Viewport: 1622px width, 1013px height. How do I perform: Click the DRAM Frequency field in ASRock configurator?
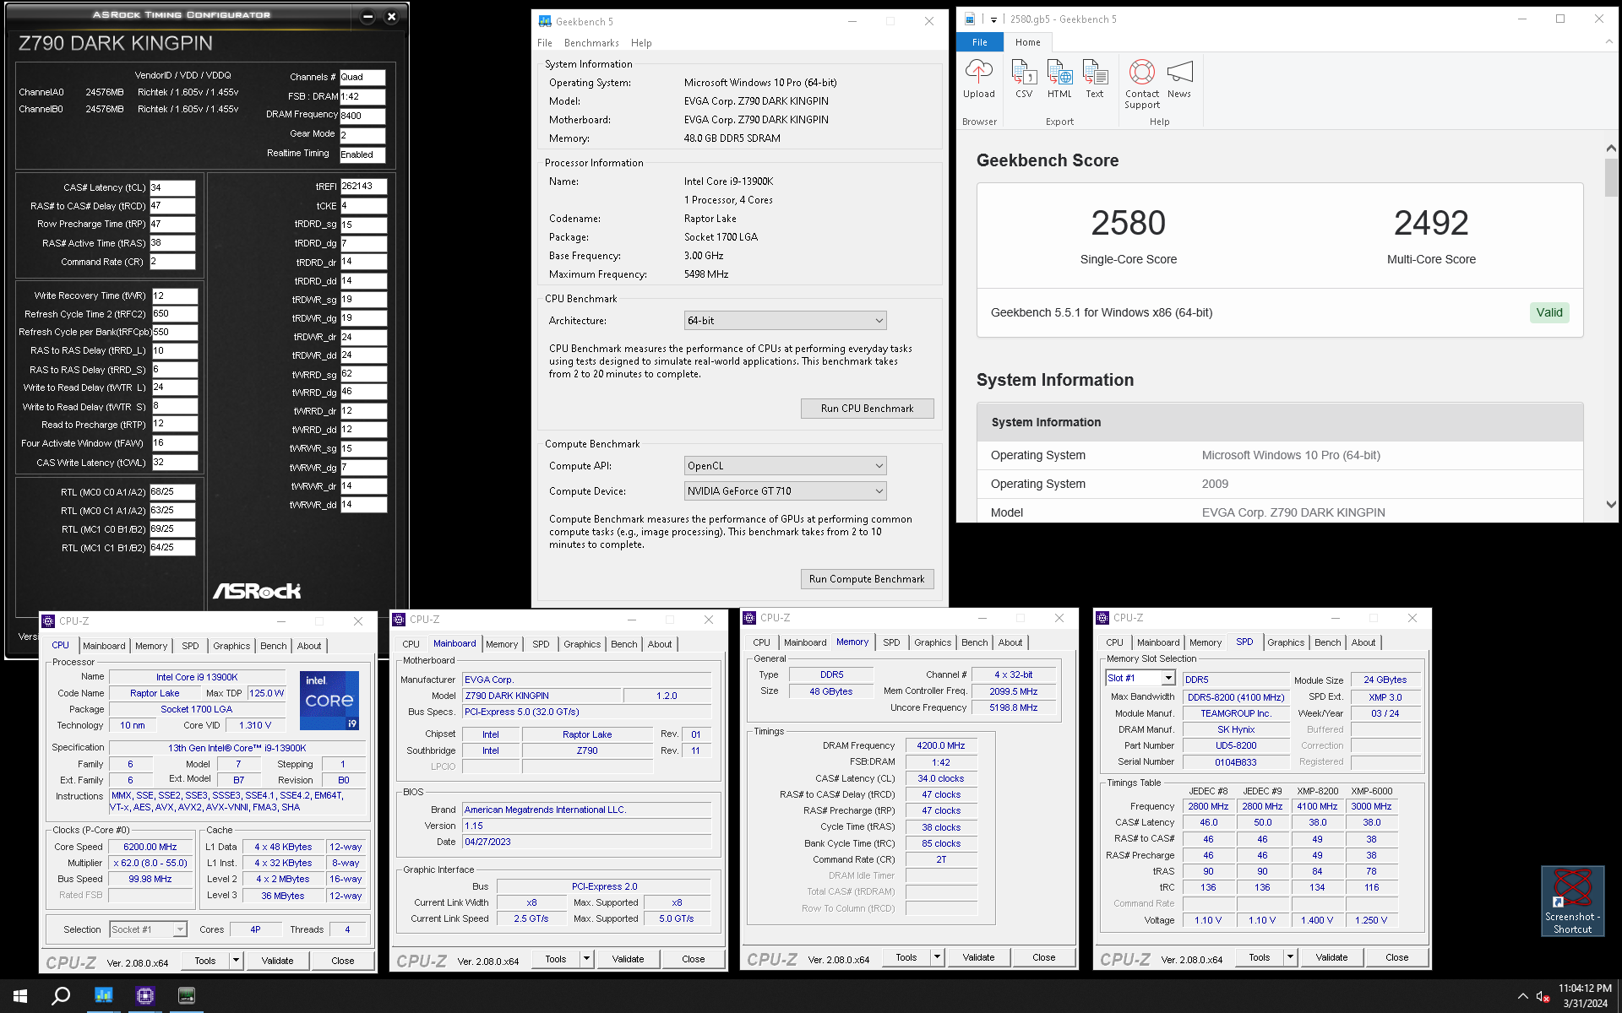(362, 116)
